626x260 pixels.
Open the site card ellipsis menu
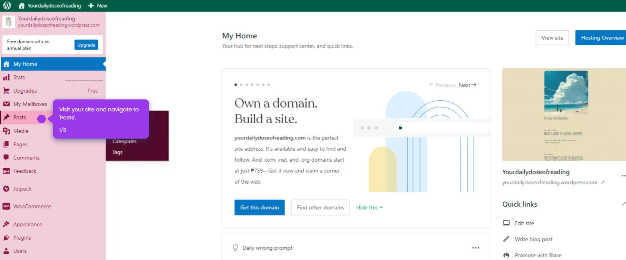click(x=623, y=176)
